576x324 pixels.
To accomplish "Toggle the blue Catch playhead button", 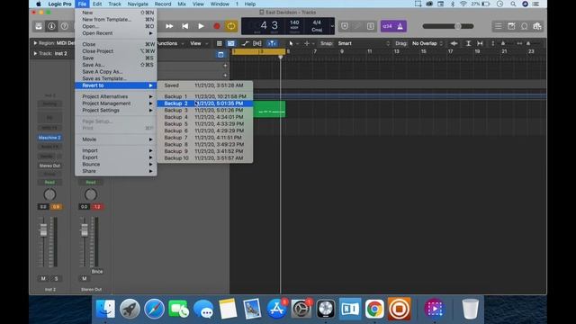I will tap(272, 43).
